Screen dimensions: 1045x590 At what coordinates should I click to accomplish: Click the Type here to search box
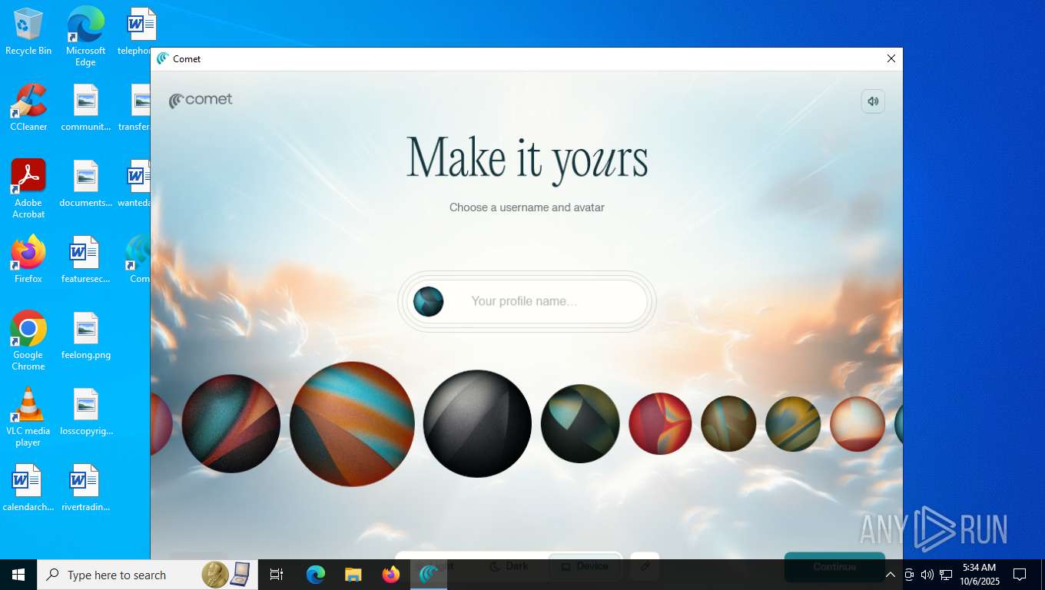click(x=146, y=575)
